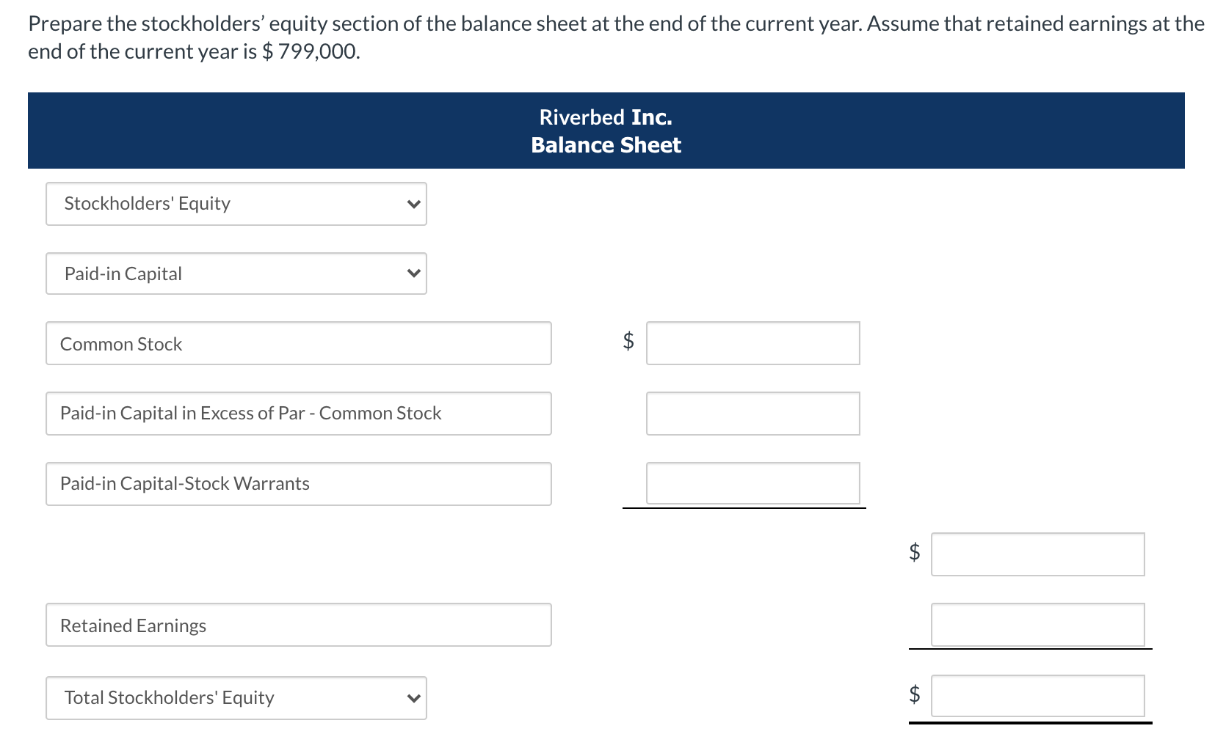Open the Total Stockholders' Equity dropdown

(235, 698)
